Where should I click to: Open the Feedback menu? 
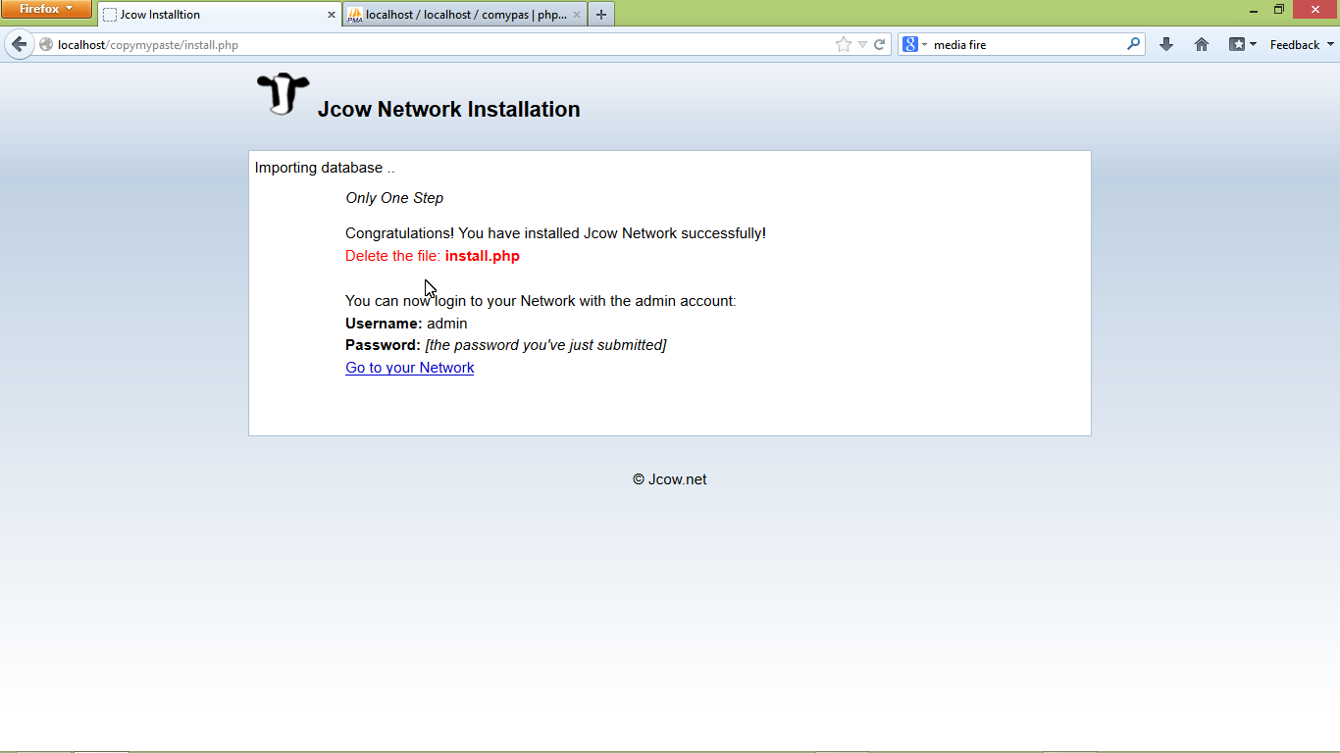tap(1302, 44)
